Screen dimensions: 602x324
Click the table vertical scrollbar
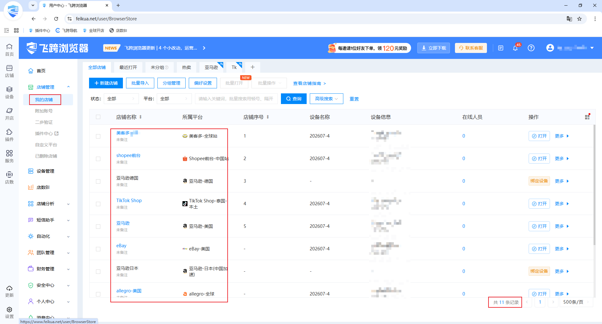(594, 185)
